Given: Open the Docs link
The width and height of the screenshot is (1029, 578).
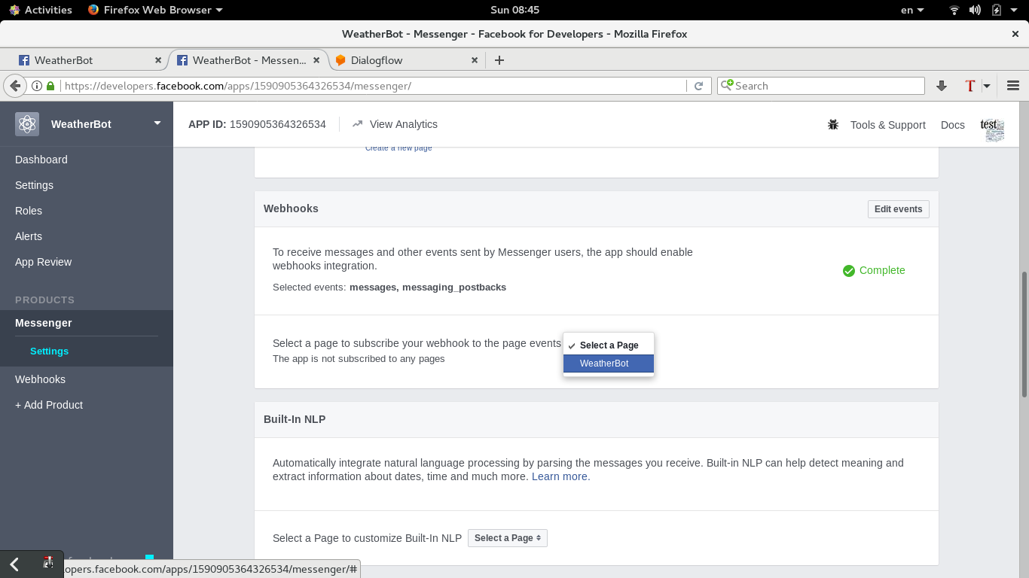Looking at the screenshot, I should point(953,125).
